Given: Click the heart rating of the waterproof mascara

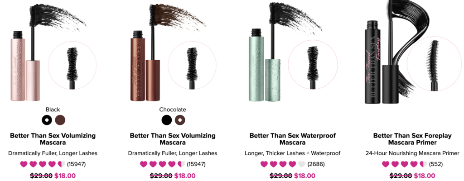Looking at the screenshot, I should pyautogui.click(x=283, y=164).
